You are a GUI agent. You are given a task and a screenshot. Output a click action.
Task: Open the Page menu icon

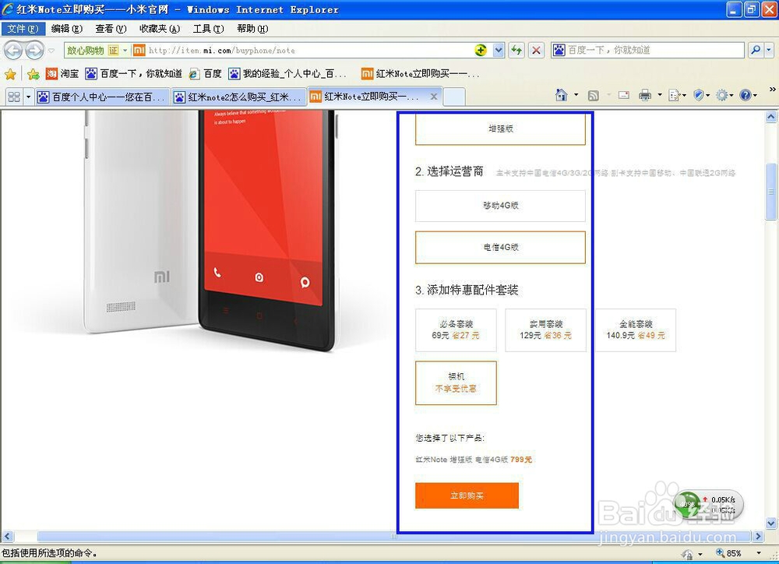675,95
